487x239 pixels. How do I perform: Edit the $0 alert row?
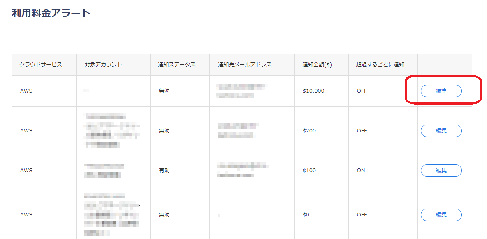[441, 214]
